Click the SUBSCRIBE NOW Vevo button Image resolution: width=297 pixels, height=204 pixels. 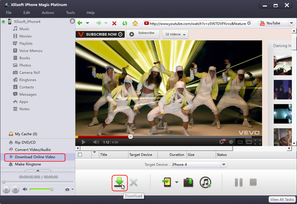100,35
